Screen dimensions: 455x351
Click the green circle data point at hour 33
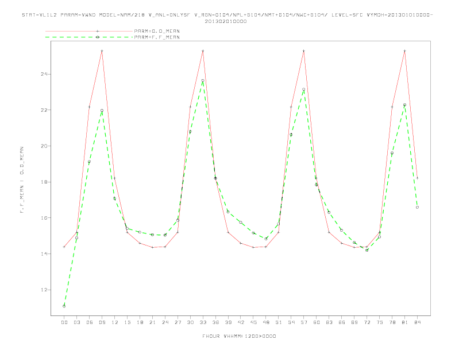coord(203,80)
